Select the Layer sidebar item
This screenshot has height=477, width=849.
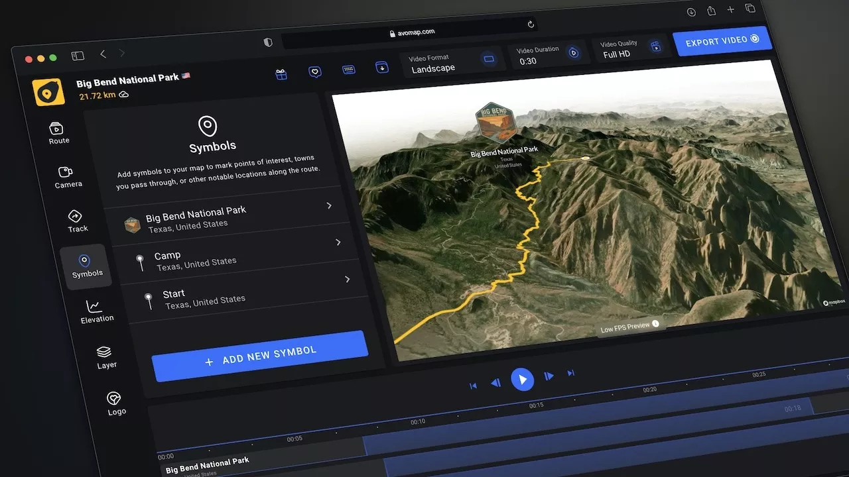point(105,357)
